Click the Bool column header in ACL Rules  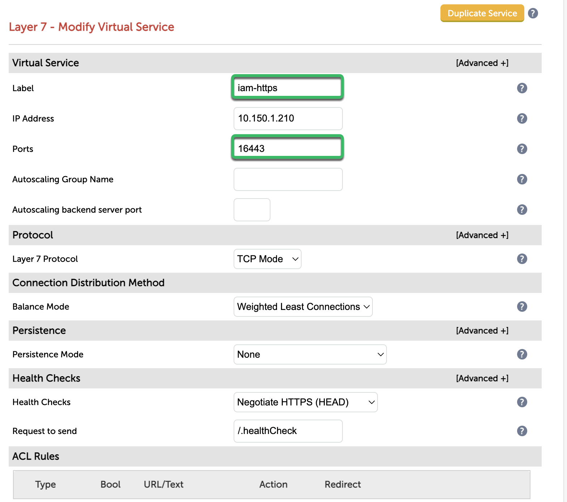(111, 485)
